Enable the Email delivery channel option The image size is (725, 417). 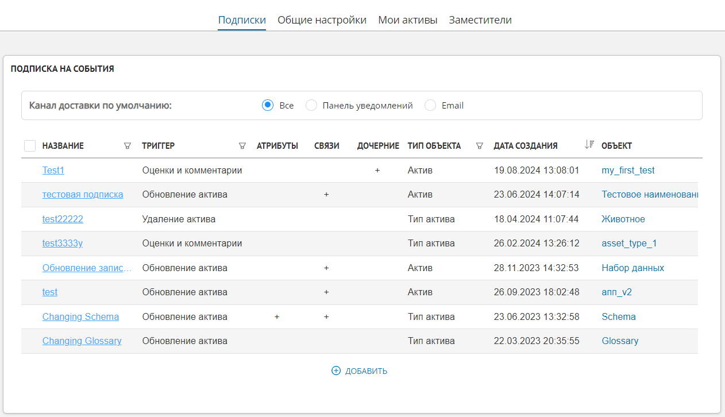[430, 105]
